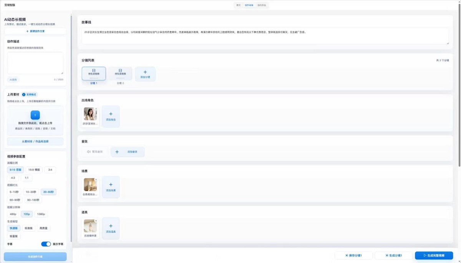Select the 10~30秒 duration option

click(31, 192)
